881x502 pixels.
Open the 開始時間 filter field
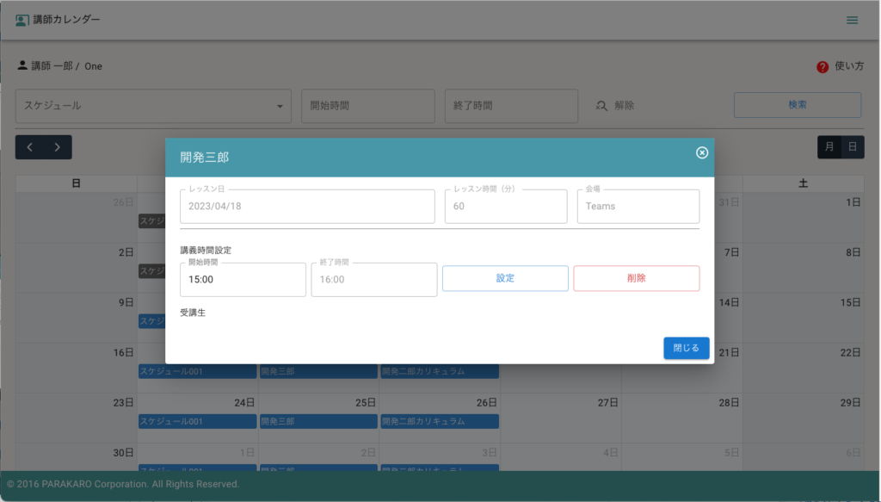(x=367, y=106)
